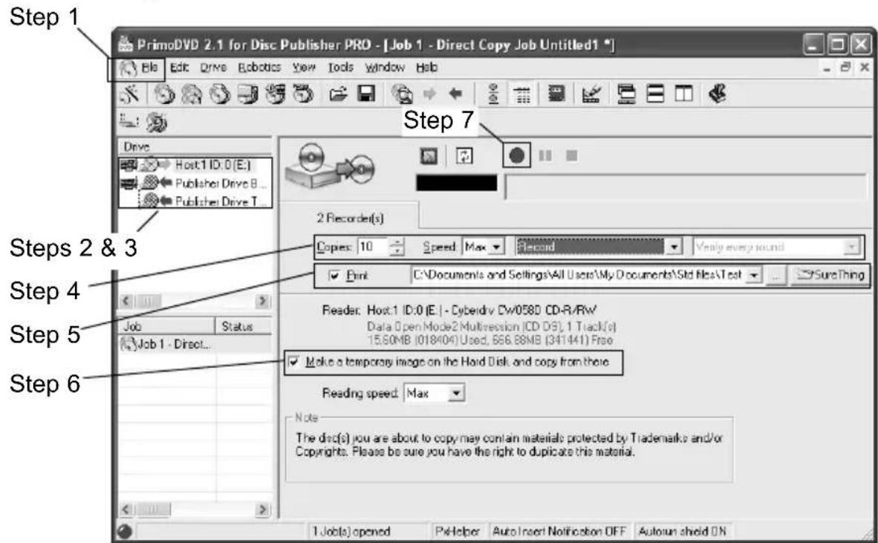Click the Drive panel header

click(195, 146)
